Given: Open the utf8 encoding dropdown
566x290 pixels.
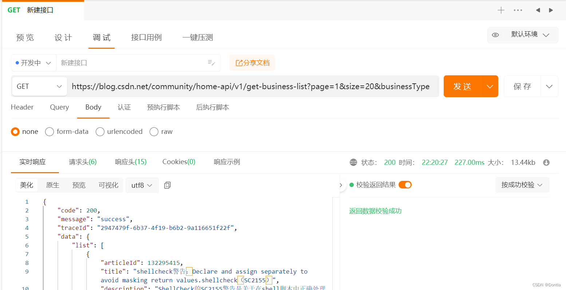Looking at the screenshot, I should coord(142,185).
